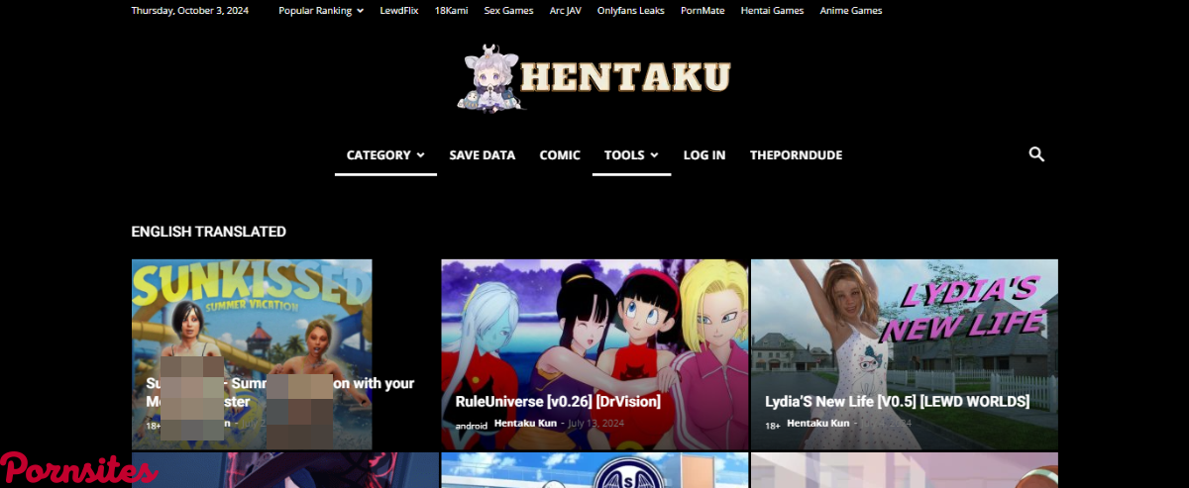This screenshot has height=488, width=1189.
Task: Go to SAVE DATA page
Action: (483, 155)
